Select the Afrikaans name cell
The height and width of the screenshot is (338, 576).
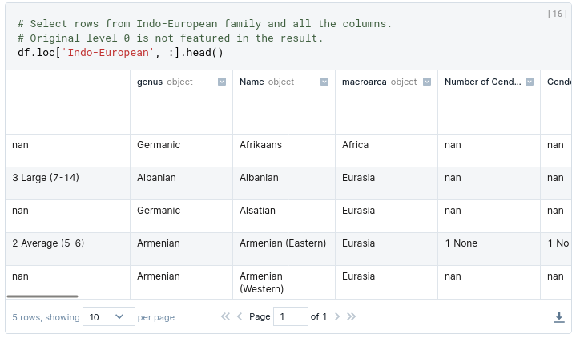[260, 145]
